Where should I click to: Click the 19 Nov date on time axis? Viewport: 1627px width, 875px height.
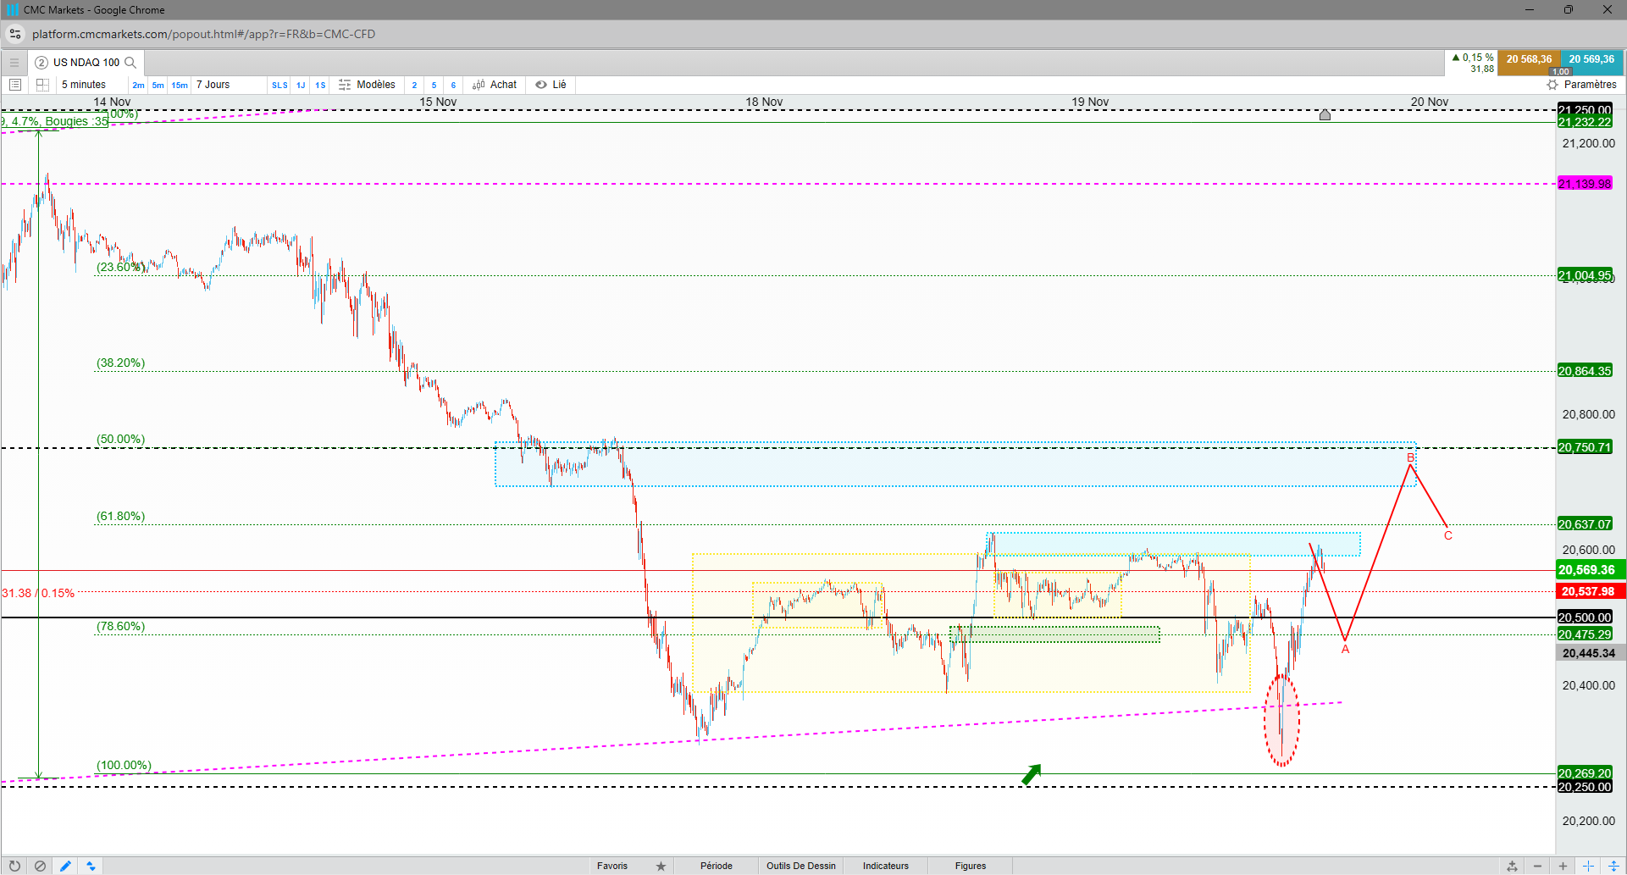coord(1090,102)
